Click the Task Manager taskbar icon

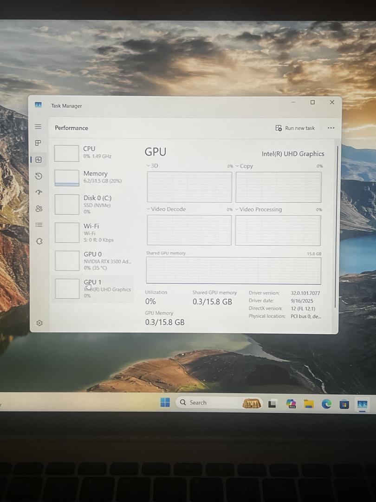coord(362,404)
